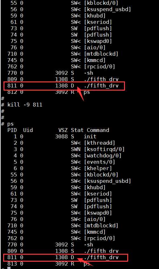
Task: Select the [khelper] process entry
Action: (x=98, y=168)
